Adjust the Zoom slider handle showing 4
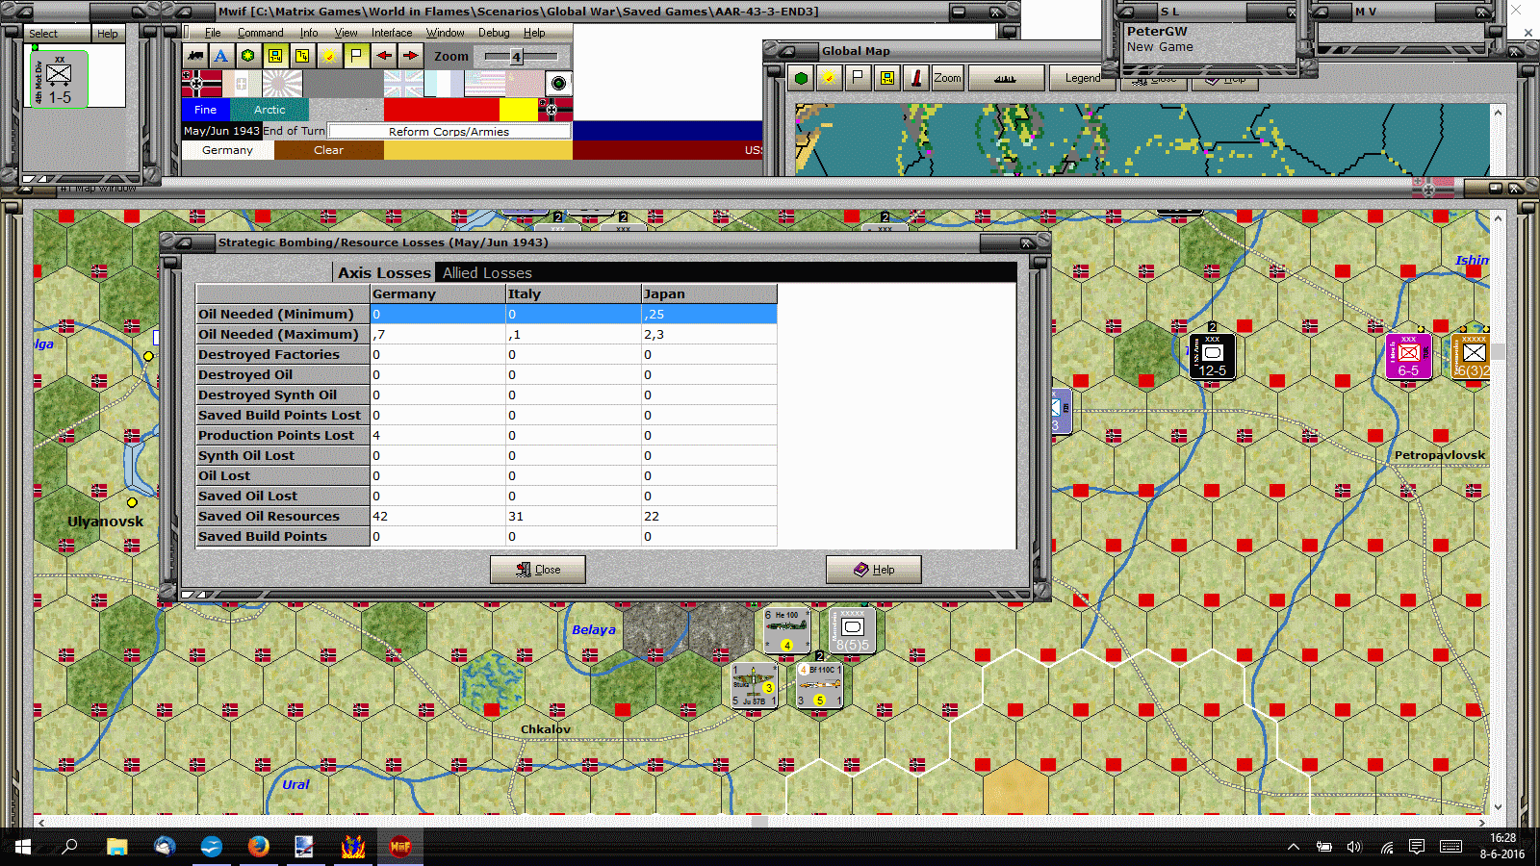Viewport: 1540px width, 866px height. coord(516,57)
